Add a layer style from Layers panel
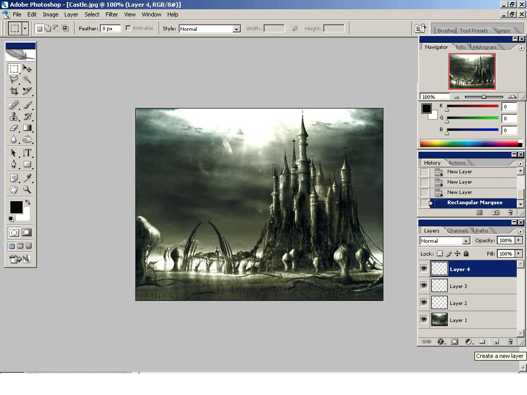Viewport: 527px width, 395px height. pos(441,342)
